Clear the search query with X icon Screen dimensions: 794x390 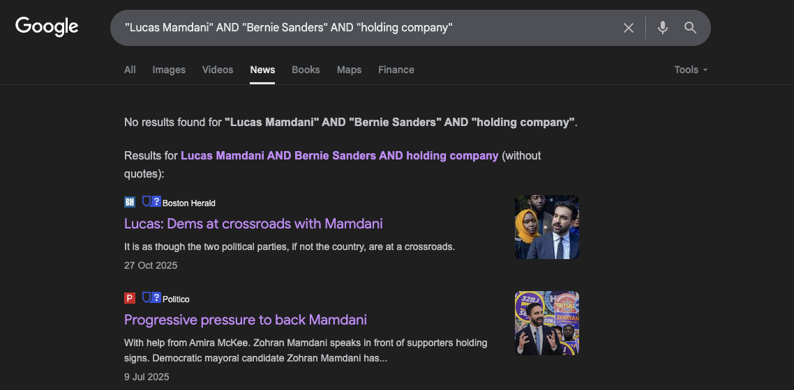coord(629,28)
